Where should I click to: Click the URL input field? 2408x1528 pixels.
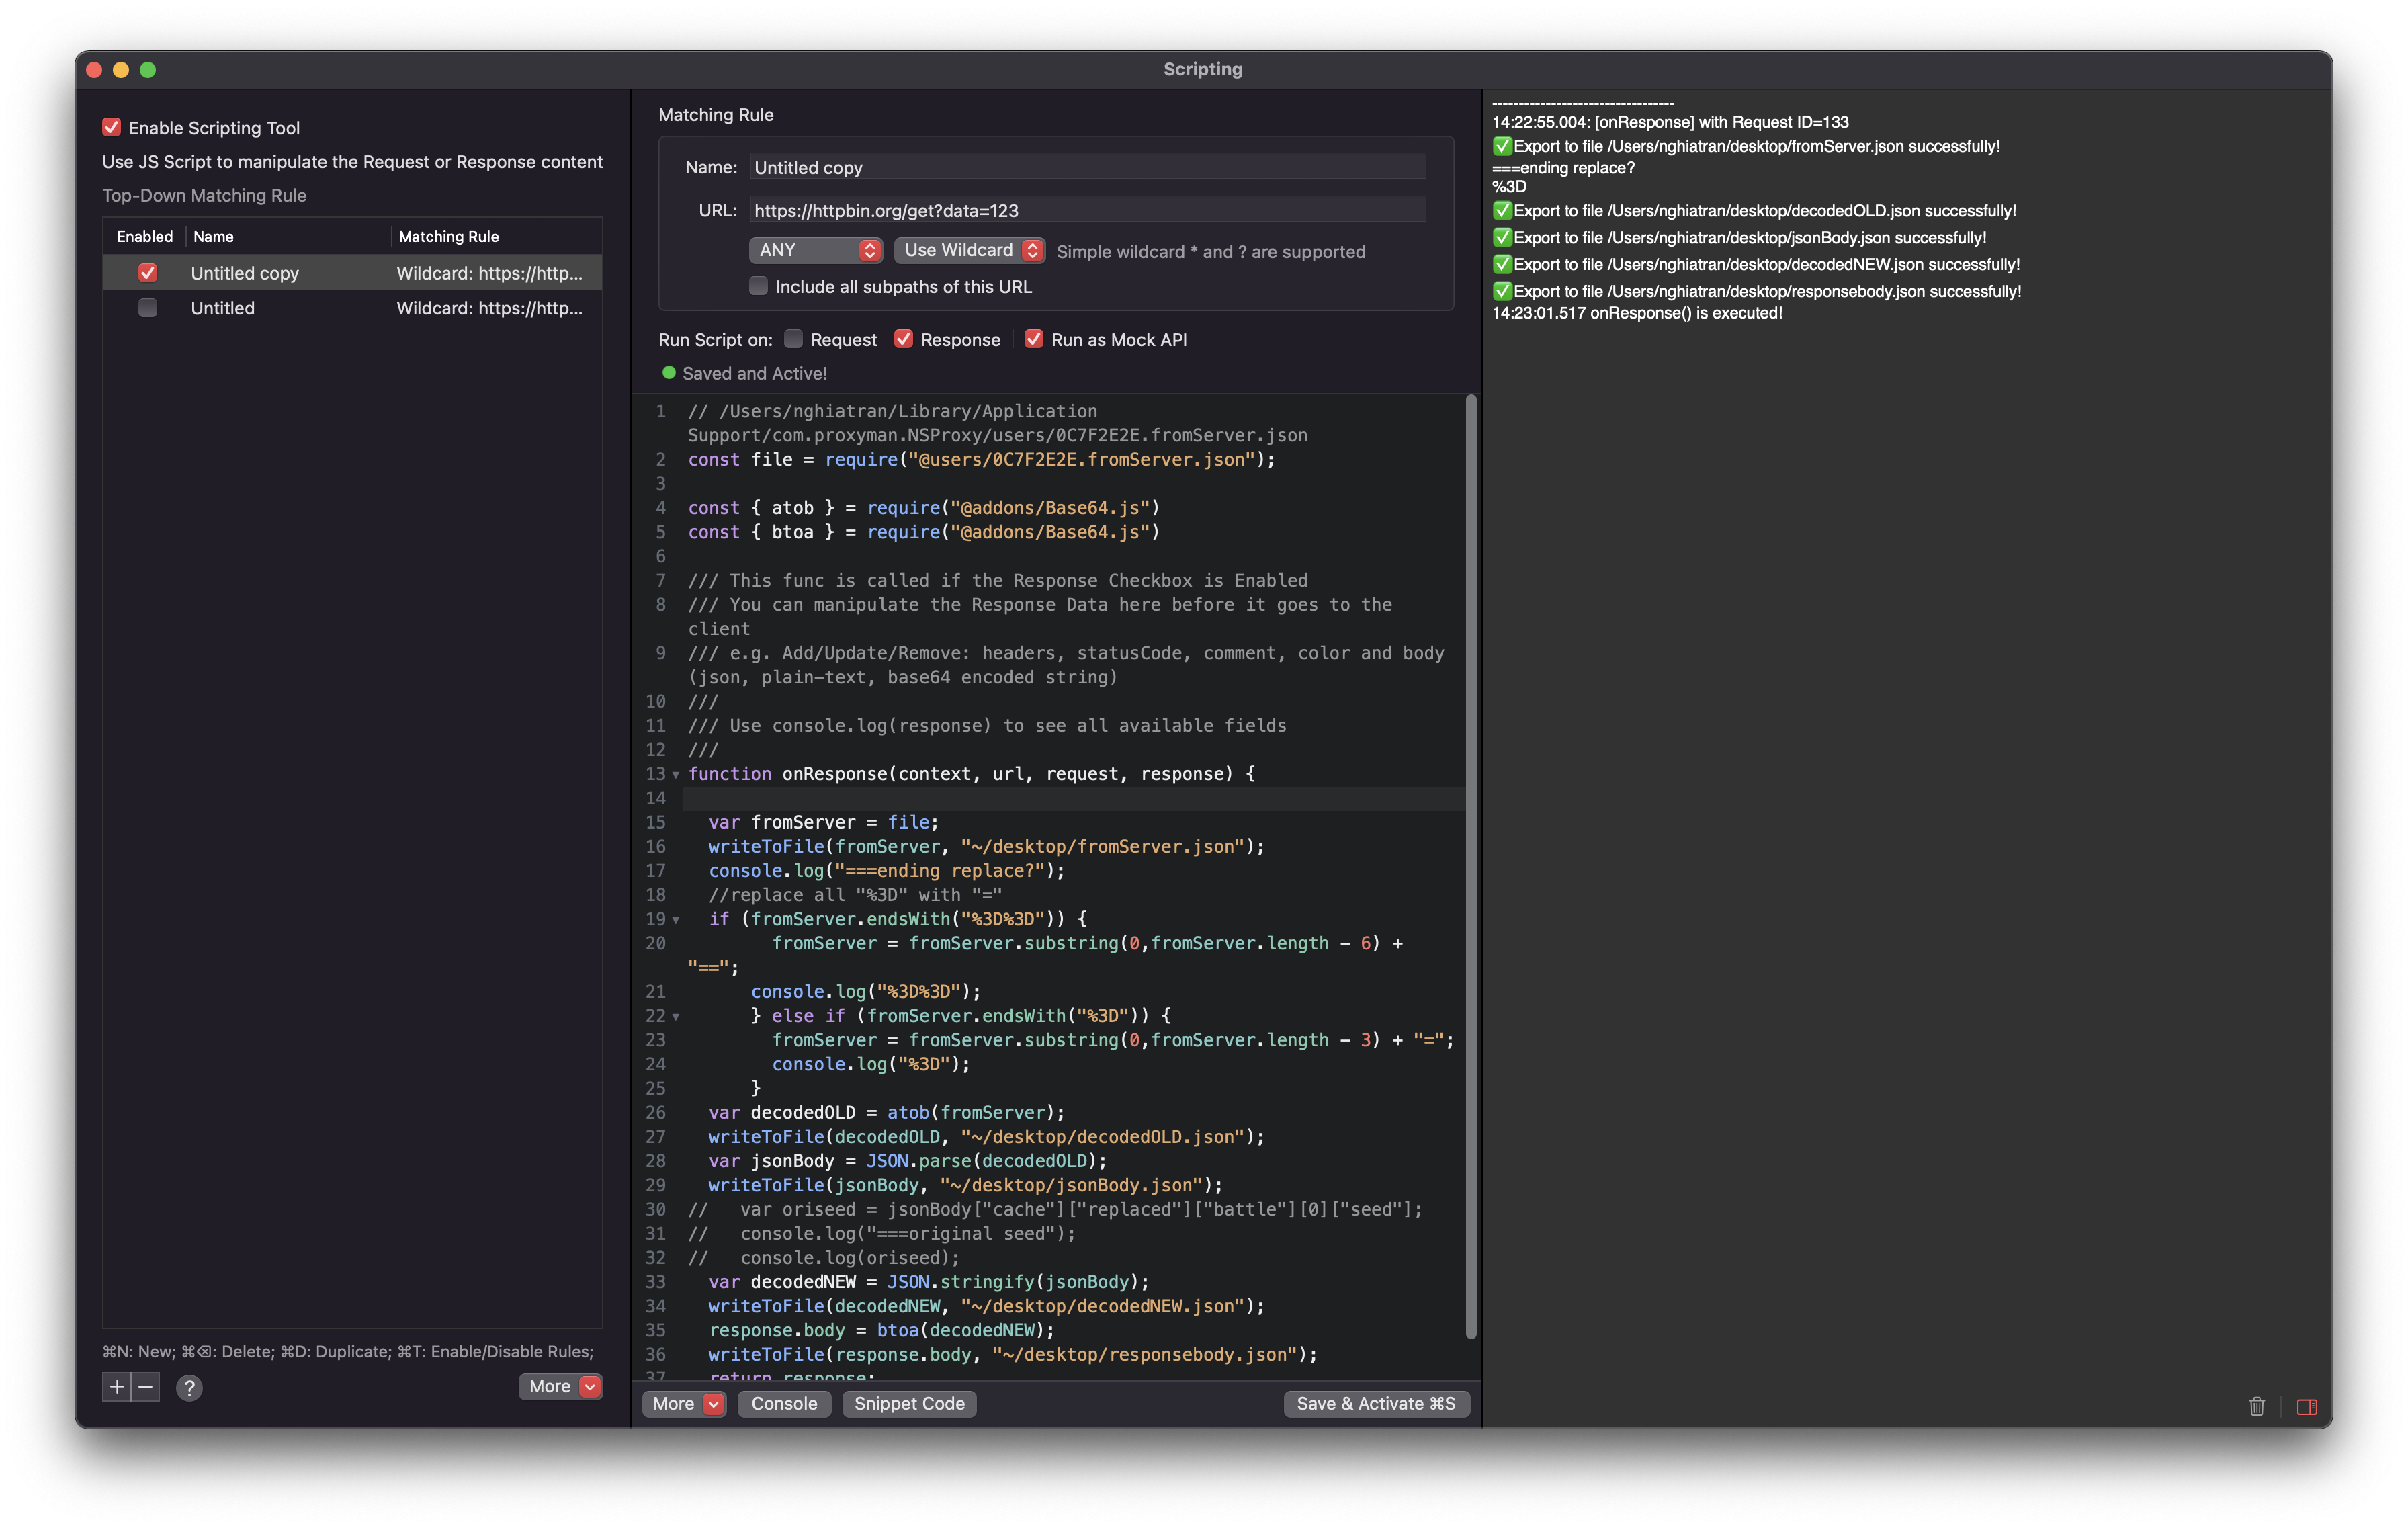click(1087, 210)
